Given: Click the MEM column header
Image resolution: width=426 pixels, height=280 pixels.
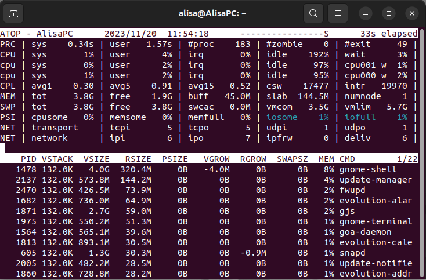Looking at the screenshot, I should tap(326, 159).
